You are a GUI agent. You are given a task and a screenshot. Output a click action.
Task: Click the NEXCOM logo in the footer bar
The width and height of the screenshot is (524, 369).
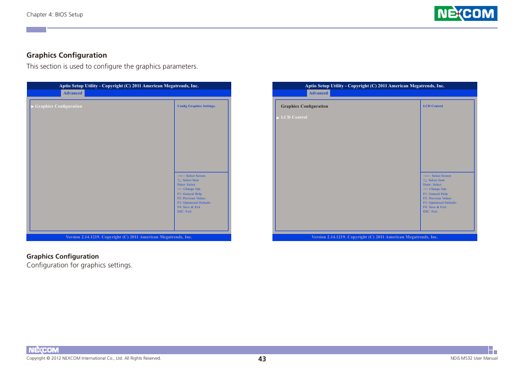pos(43,350)
